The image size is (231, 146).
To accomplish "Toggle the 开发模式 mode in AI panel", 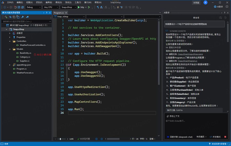I will pos(215,137).
